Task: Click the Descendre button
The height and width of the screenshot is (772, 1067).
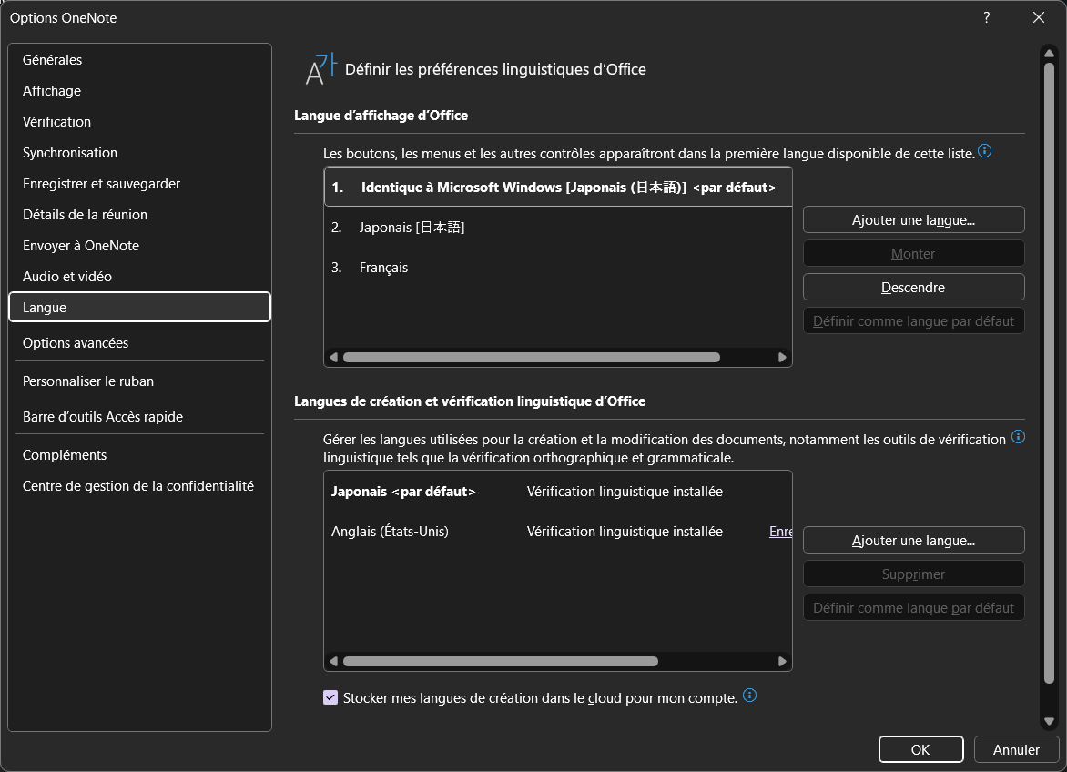Action: [x=913, y=287]
